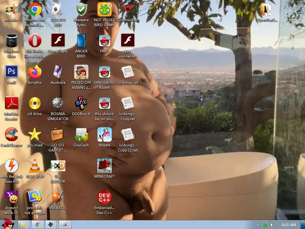The height and width of the screenshot is (229, 305).
Task: Launch 'chrome but normal' Chrome shortcut
Action: (x=35, y=15)
